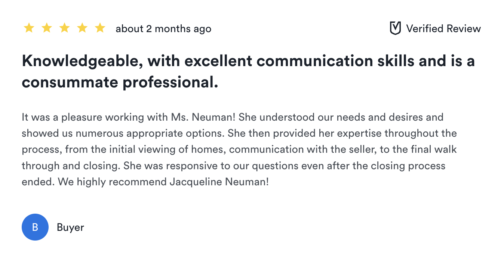This screenshot has width=501, height=254.
Task: Click the fifth rating star
Action: click(100, 28)
